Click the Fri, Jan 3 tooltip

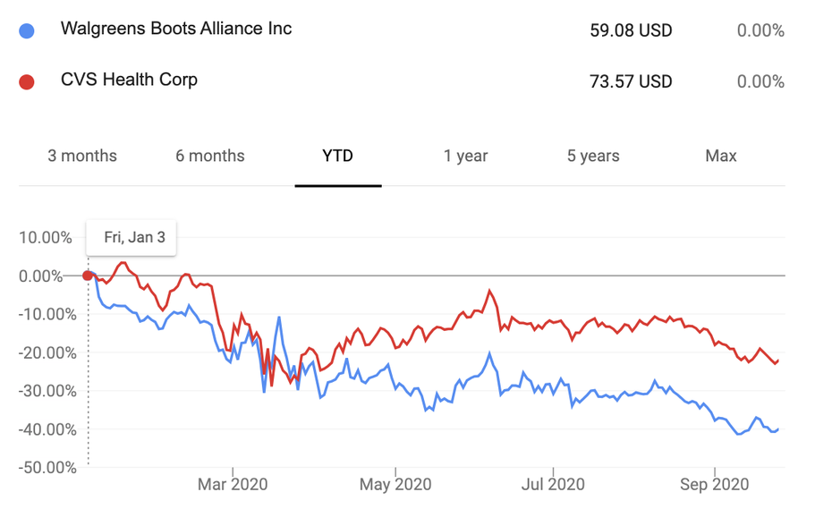[131, 238]
